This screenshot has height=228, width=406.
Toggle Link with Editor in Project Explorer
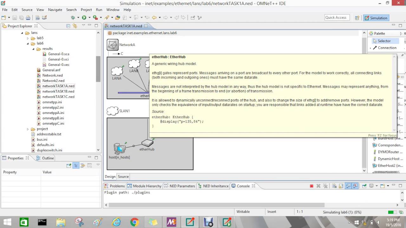point(75,26)
